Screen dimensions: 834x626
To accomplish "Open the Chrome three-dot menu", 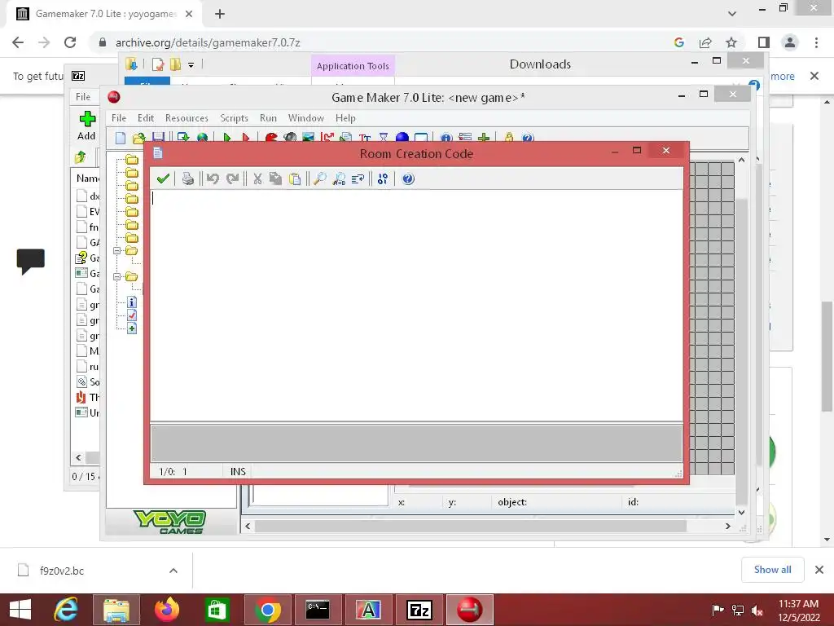I will pos(816,42).
